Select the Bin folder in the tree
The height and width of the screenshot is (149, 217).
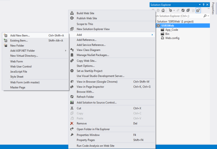pyautogui.click(x=167, y=34)
